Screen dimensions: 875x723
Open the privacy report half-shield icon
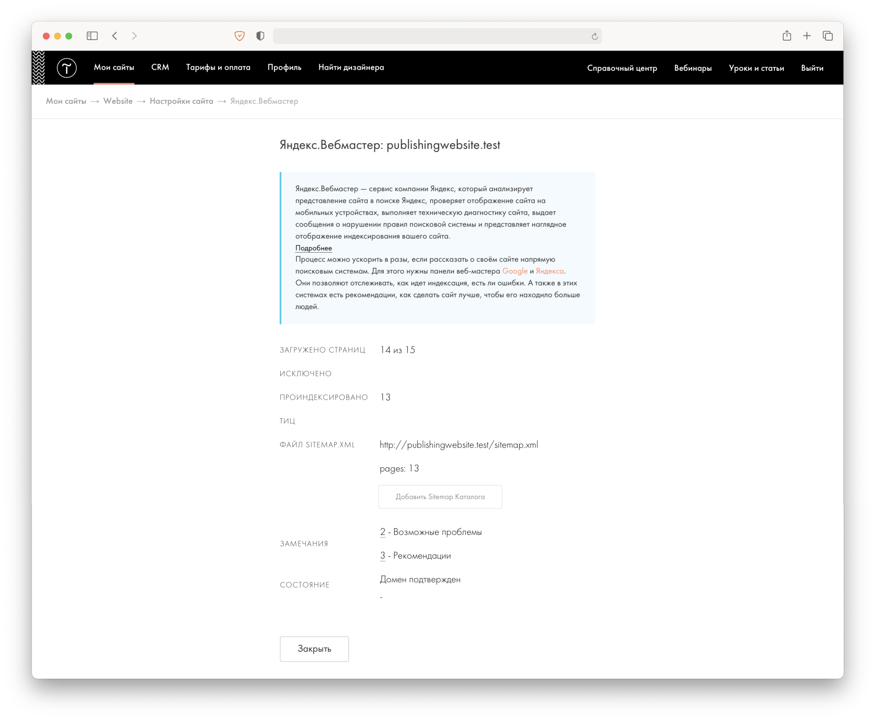click(x=260, y=36)
